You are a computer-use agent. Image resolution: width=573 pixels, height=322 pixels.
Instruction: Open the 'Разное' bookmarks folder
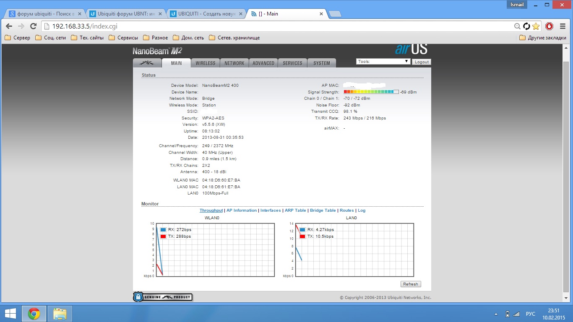[156, 38]
